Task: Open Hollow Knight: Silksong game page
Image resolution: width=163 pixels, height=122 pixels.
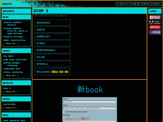Action: pos(12,64)
